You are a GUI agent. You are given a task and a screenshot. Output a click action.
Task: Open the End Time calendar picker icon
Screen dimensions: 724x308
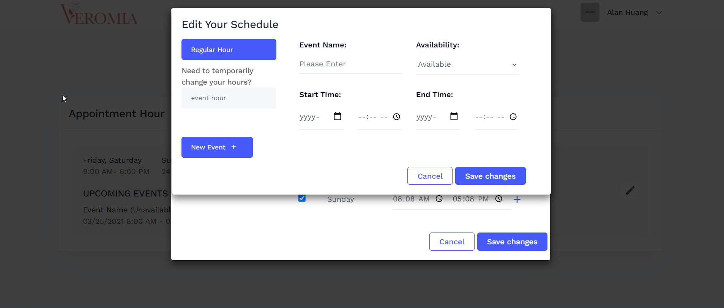[454, 116]
